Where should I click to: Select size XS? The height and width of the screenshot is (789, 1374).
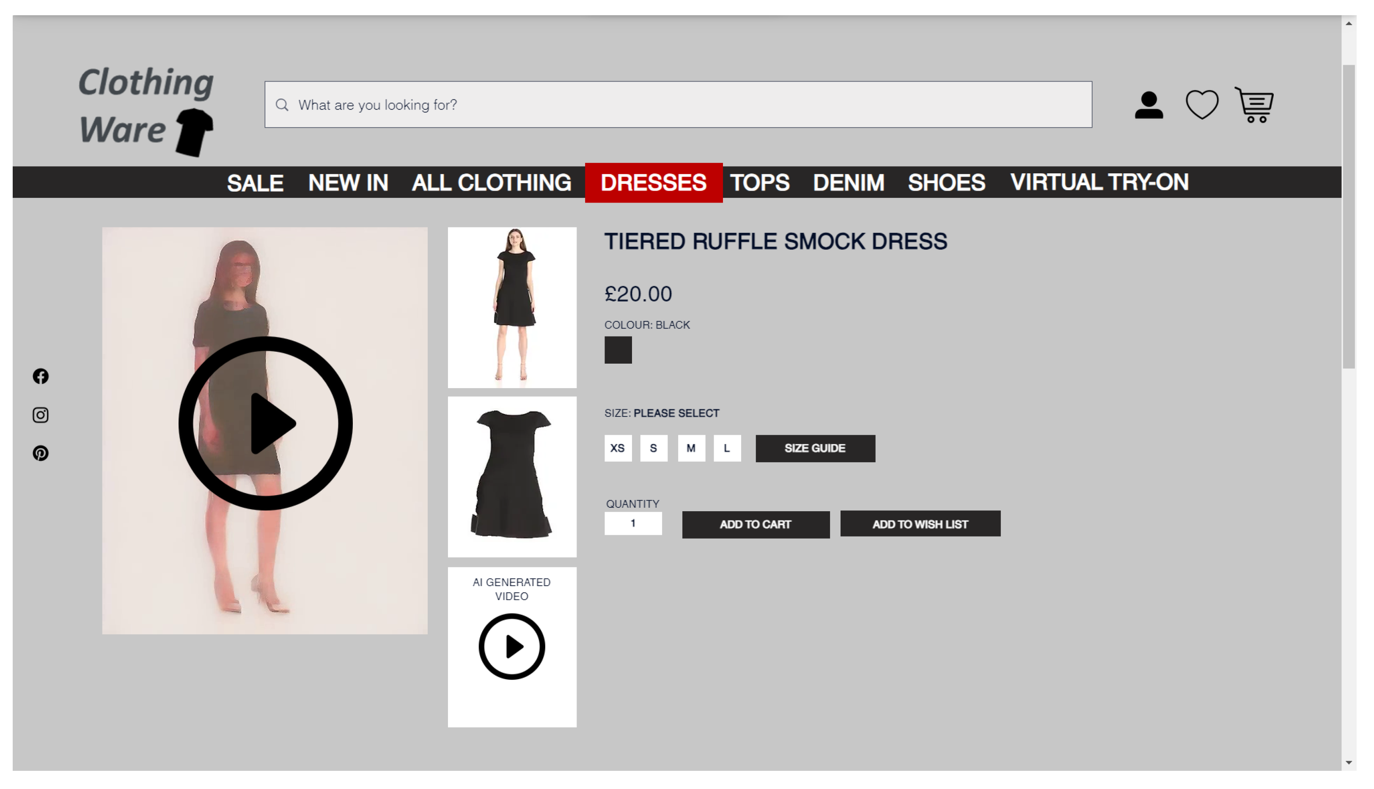pos(618,448)
